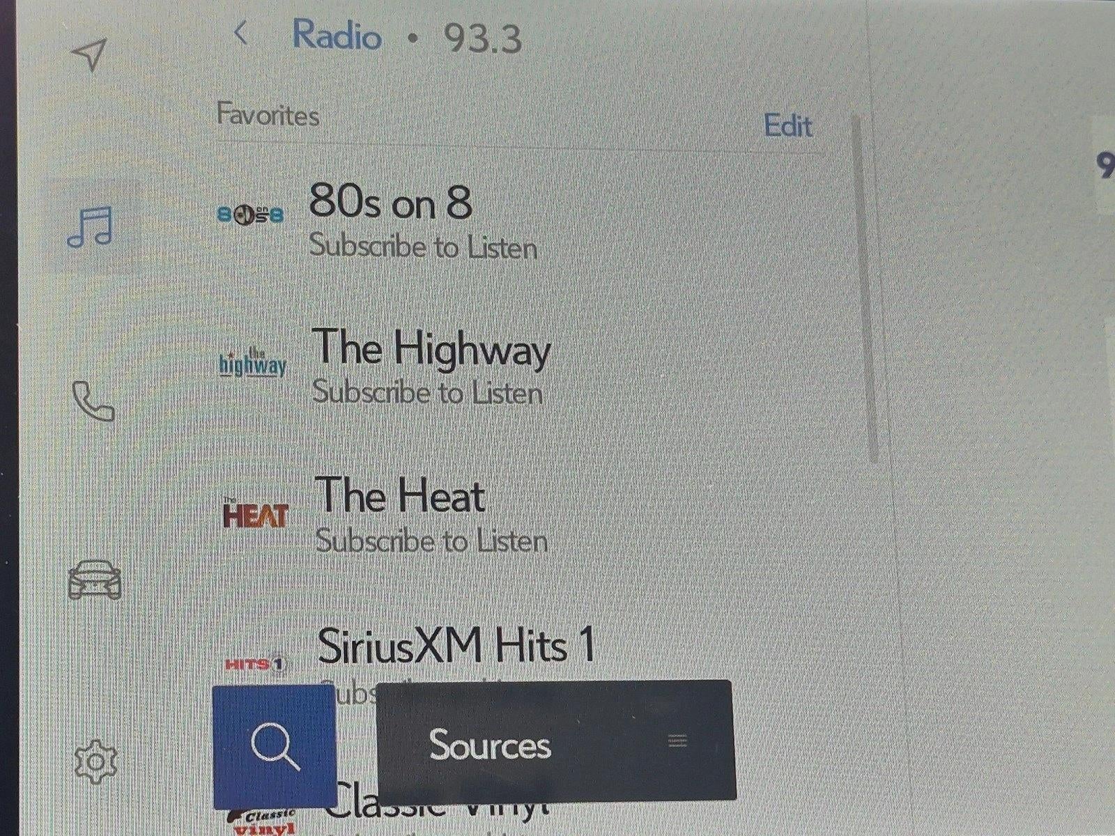The height and width of the screenshot is (836, 1115).
Task: Open the phone icon in sidebar
Action: click(x=93, y=401)
